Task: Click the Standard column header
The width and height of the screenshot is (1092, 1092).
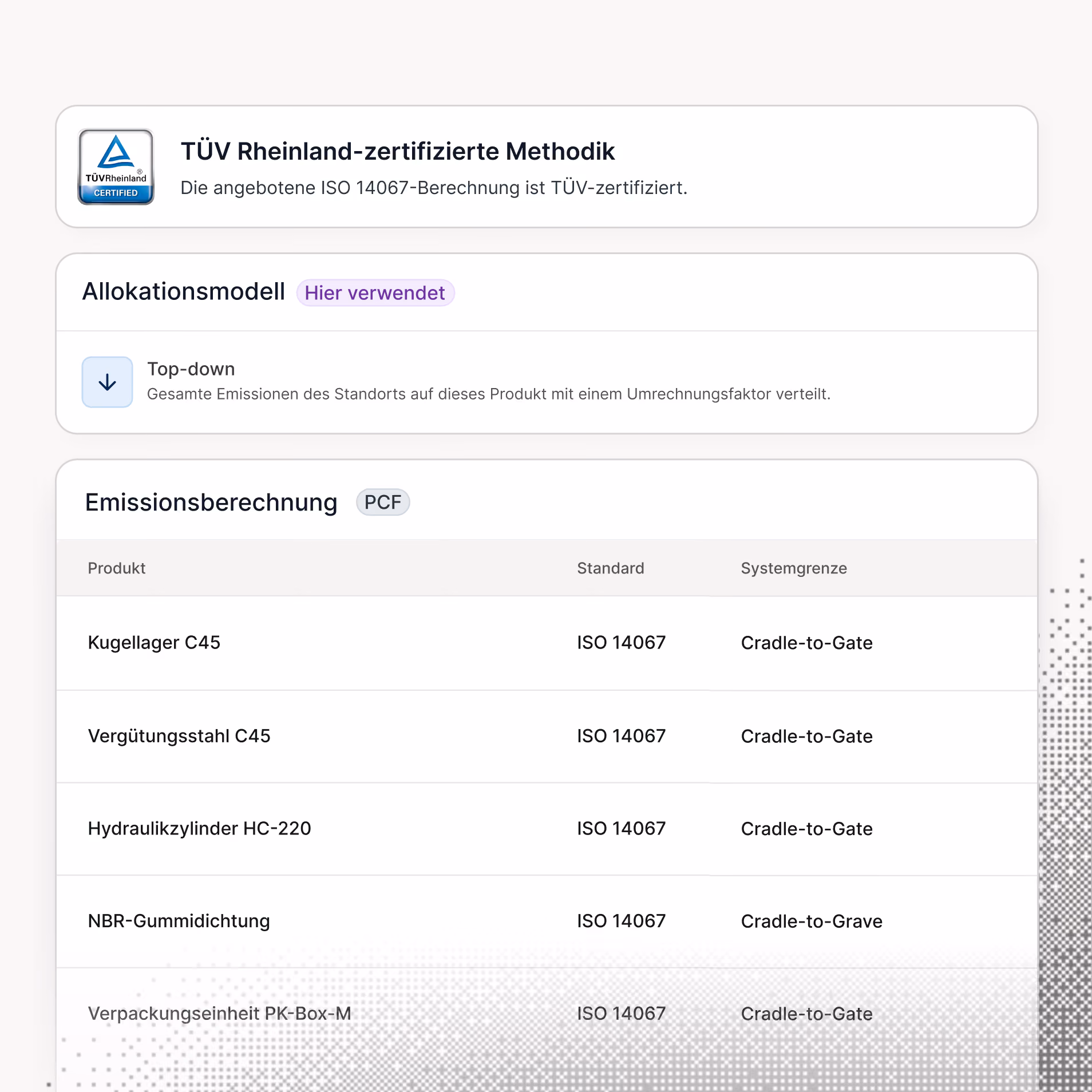Action: tap(611, 568)
